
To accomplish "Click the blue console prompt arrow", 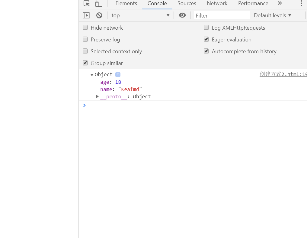I will [x=85, y=105].
